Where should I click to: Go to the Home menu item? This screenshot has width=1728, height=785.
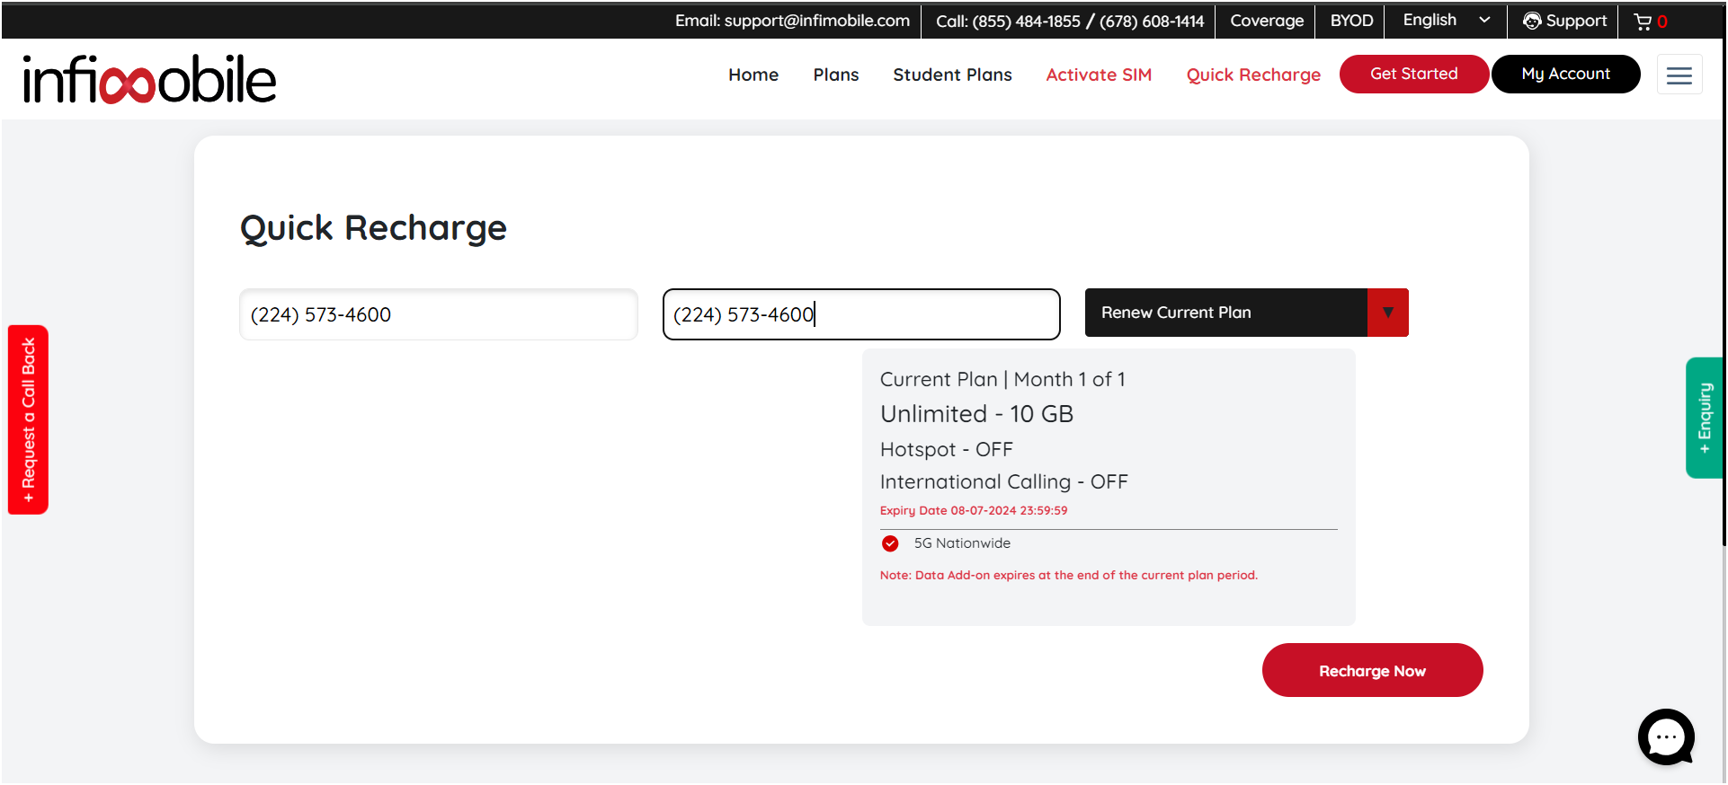coord(753,75)
